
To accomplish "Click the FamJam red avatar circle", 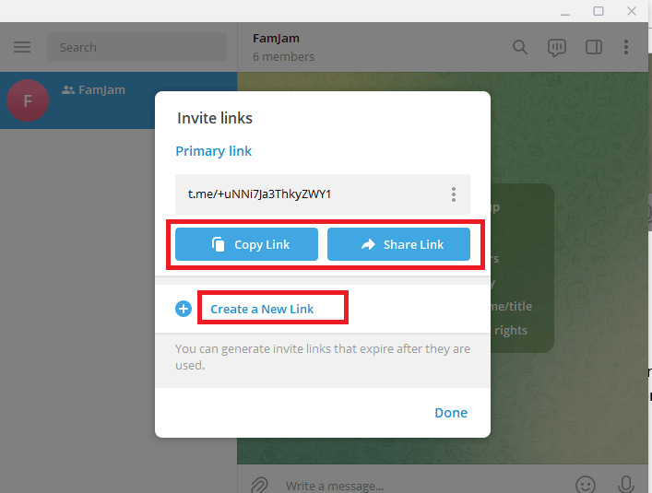I will click(x=28, y=100).
